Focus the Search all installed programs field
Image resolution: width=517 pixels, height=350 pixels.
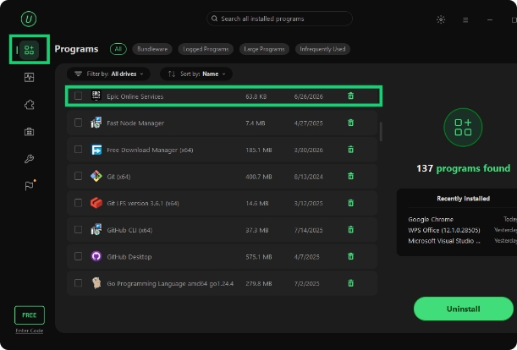click(x=279, y=19)
